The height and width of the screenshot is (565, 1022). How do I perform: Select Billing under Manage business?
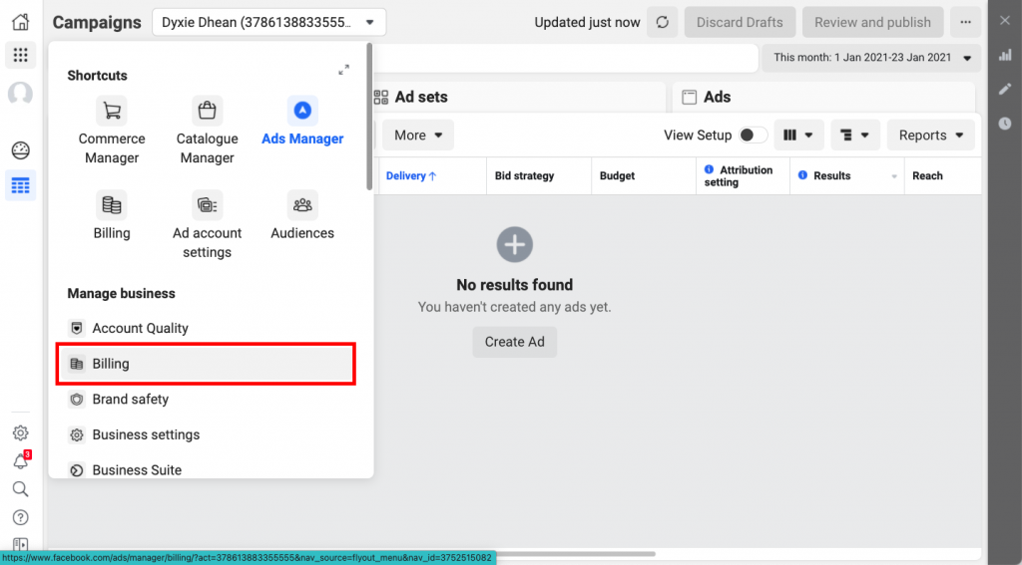pyautogui.click(x=205, y=364)
